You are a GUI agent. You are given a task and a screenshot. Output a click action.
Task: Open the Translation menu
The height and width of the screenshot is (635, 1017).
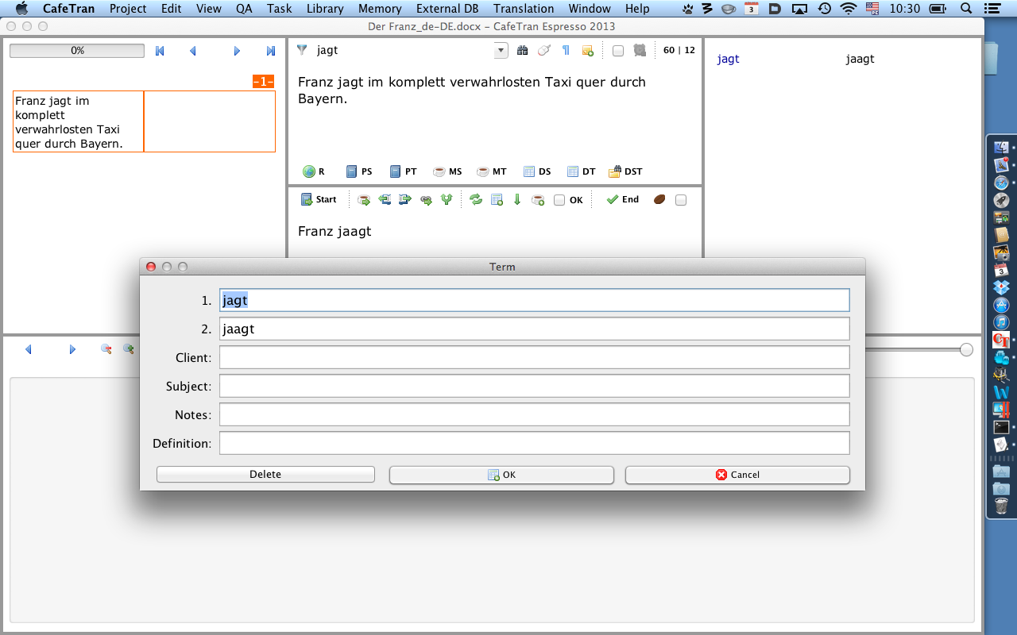coord(523,9)
